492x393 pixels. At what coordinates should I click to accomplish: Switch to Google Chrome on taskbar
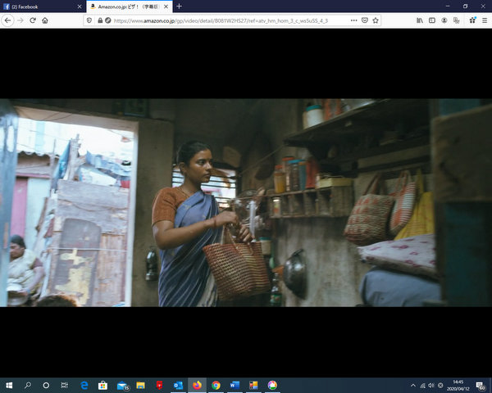[x=216, y=385]
